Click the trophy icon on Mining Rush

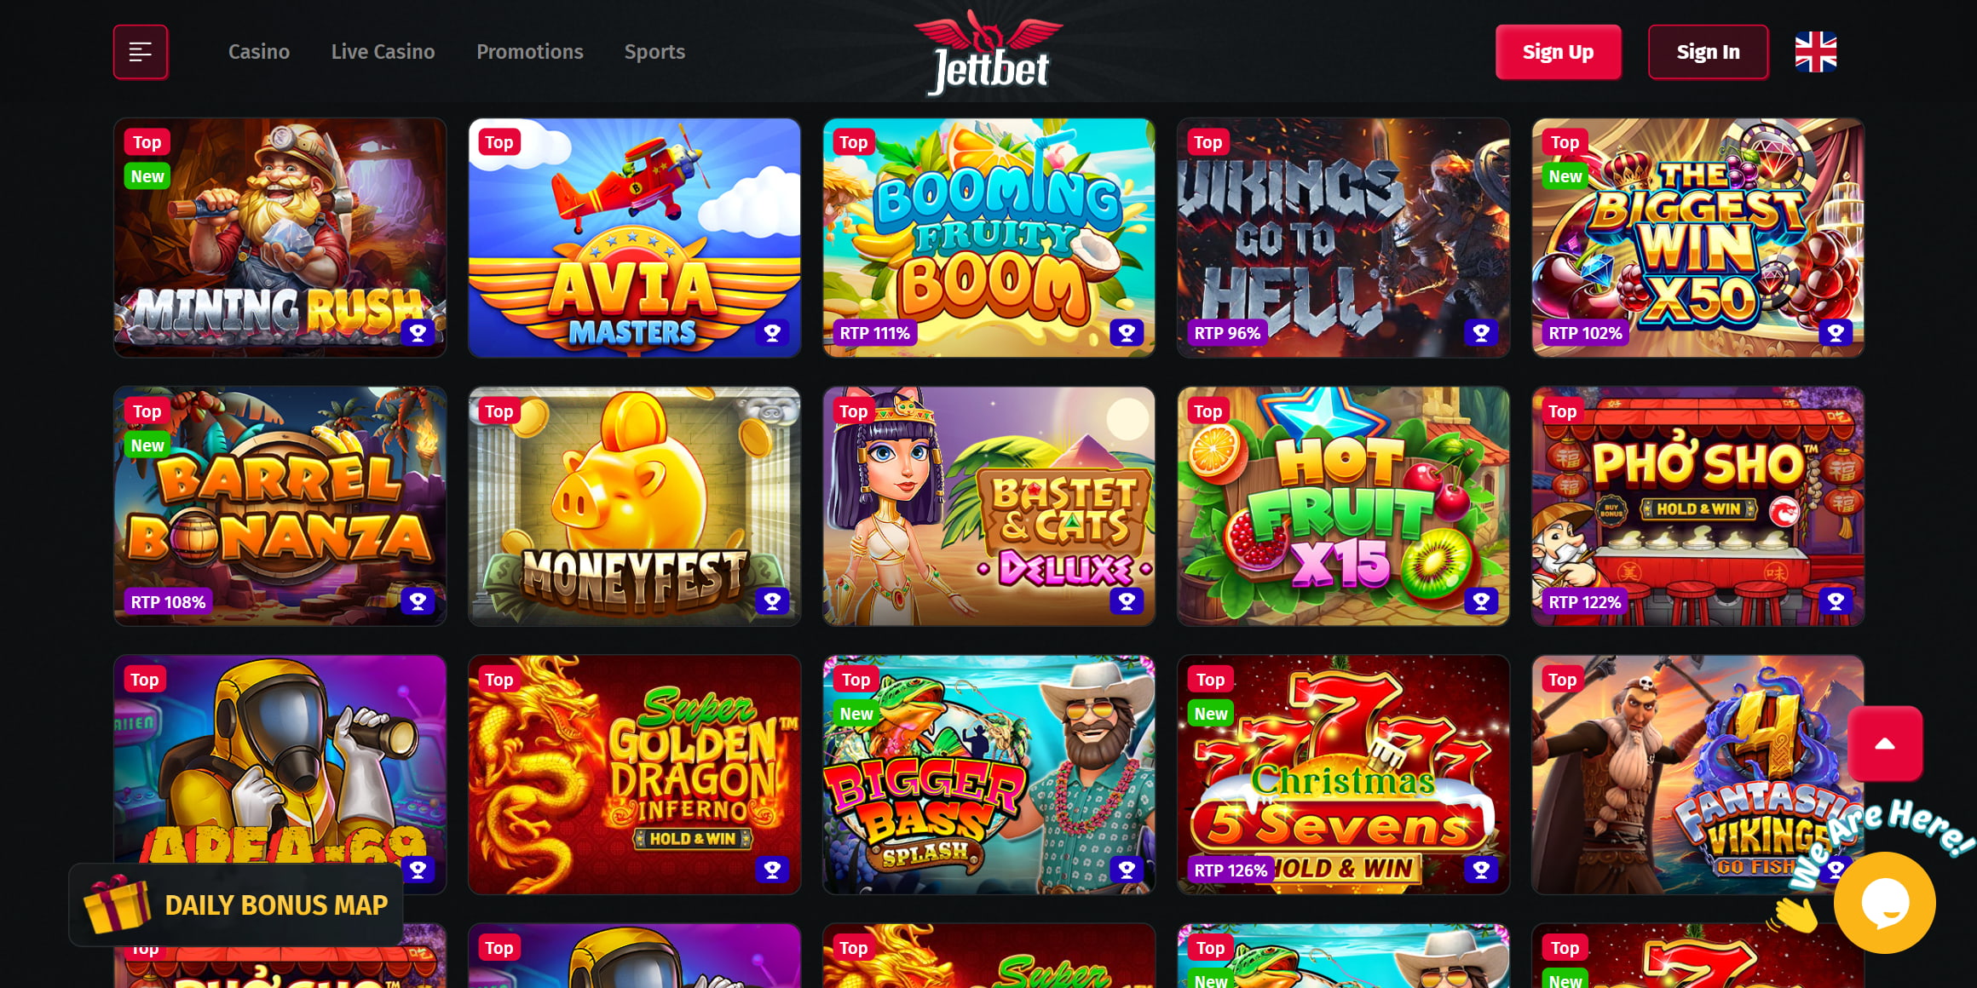[x=418, y=333]
